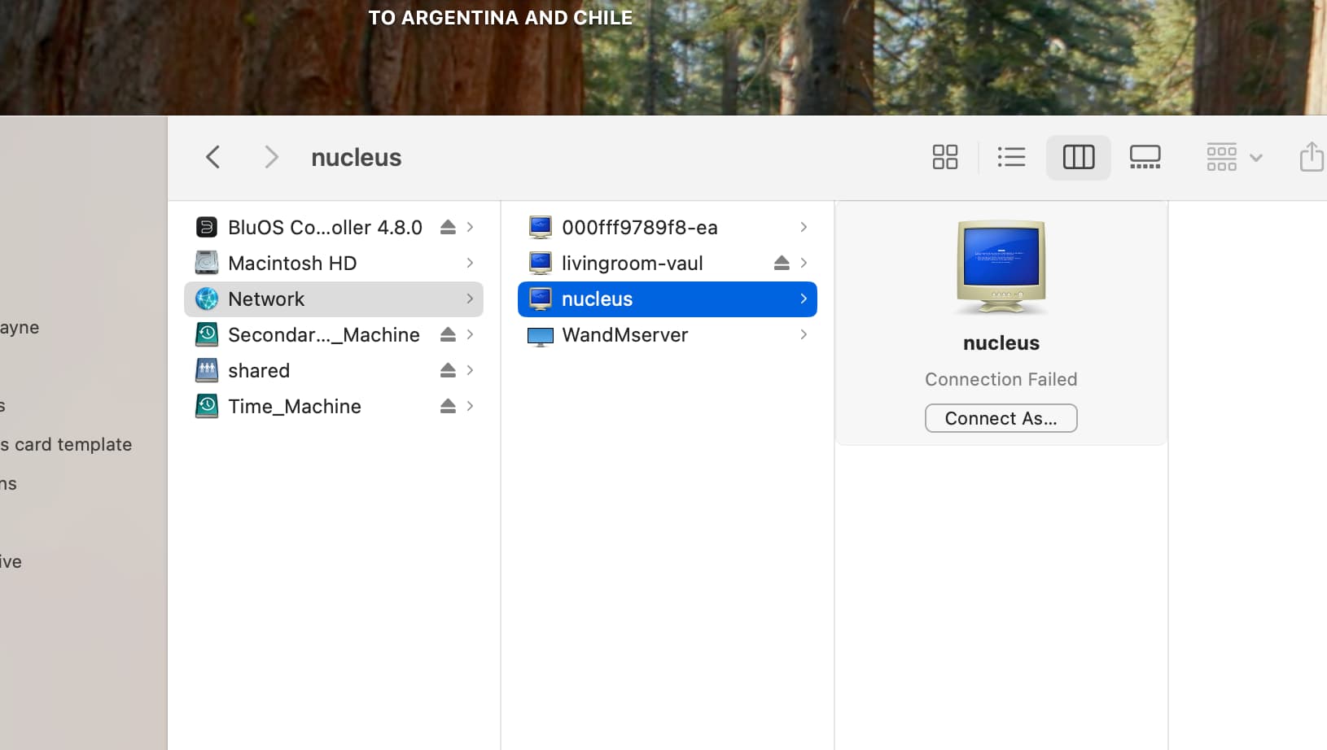Click the Time_Machine backup disk icon
Image resolution: width=1327 pixels, height=750 pixels.
tap(207, 406)
